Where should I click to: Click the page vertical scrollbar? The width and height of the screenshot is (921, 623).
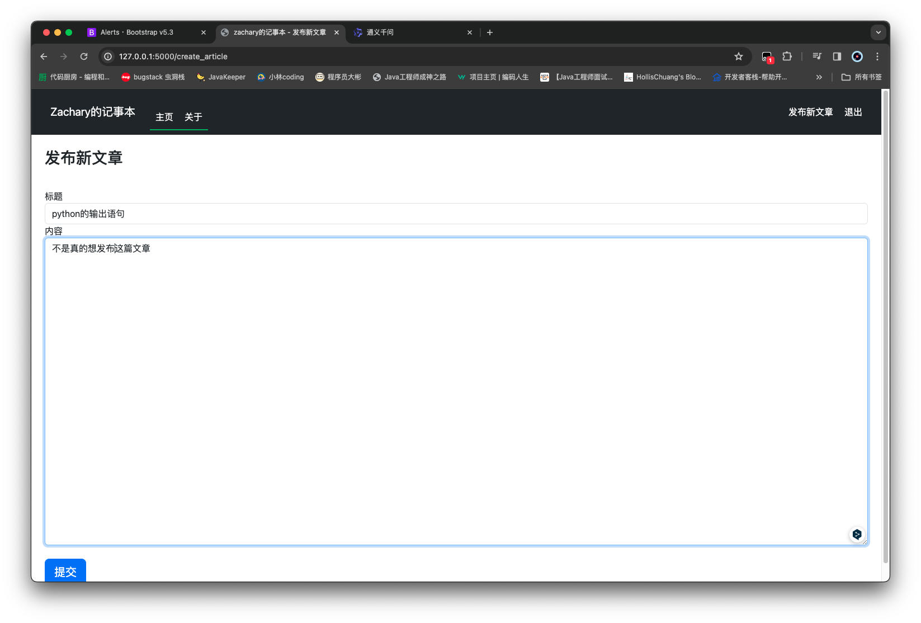[x=885, y=327]
